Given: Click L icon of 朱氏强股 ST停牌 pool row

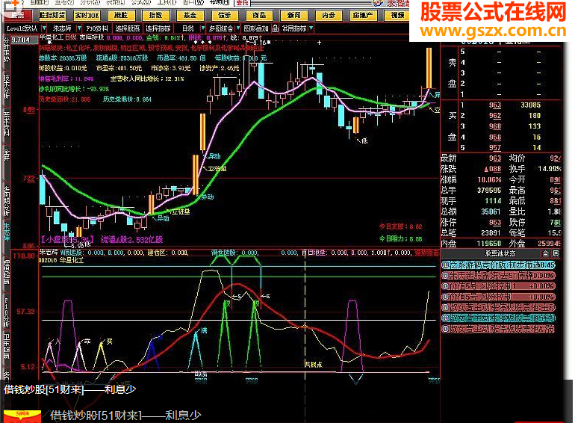Looking at the screenshot, I should point(446,276).
